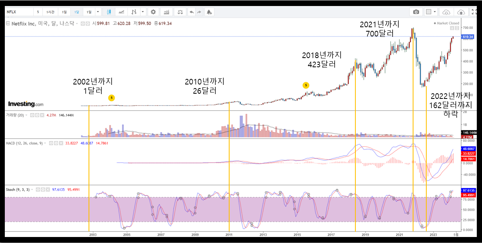Edit NFLX symbol input field
The image size is (482, 243).
pyautogui.click(x=18, y=12)
